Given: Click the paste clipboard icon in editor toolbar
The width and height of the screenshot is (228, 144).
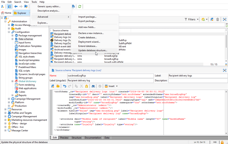Looking at the screenshot, I should tap(87, 86).
